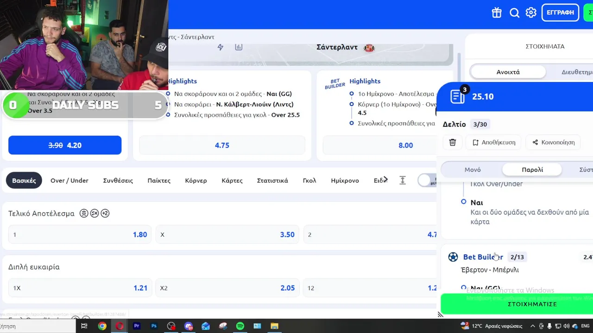Screen dimensions: 593x333
Task: Click the ΕΓΓΡΑΦΗ register button
Action: click(560, 12)
